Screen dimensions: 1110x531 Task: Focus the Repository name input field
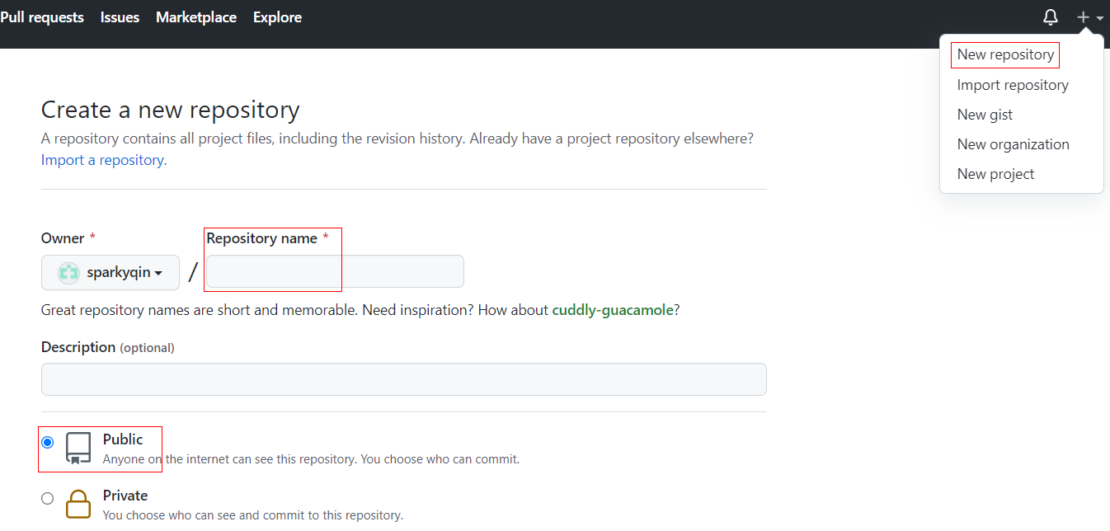[335, 272]
